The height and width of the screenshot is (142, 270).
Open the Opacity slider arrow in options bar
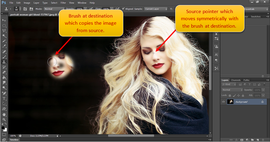85,9
